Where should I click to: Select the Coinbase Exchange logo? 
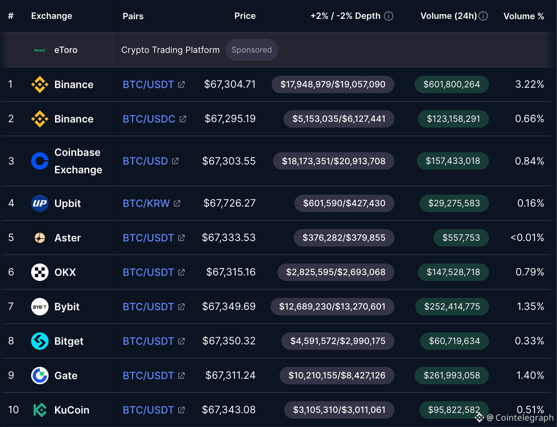click(40, 161)
